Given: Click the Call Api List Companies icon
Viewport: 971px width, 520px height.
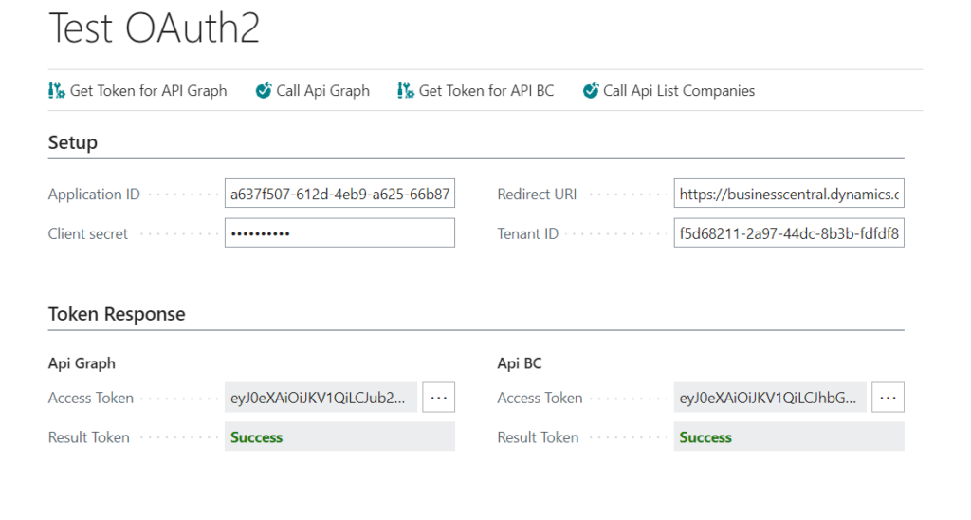Looking at the screenshot, I should click(x=590, y=90).
